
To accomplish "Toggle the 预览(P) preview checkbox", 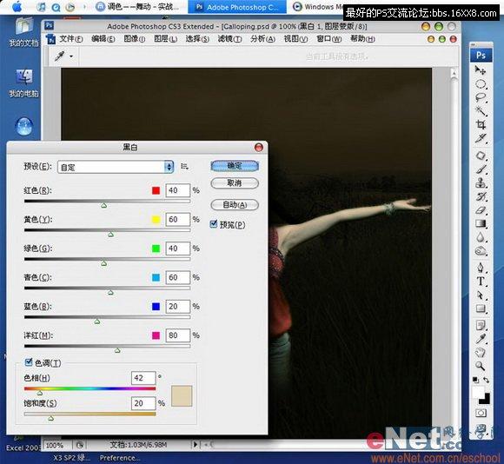I will click(x=214, y=224).
